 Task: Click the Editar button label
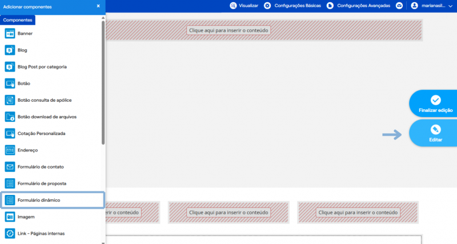(436, 139)
